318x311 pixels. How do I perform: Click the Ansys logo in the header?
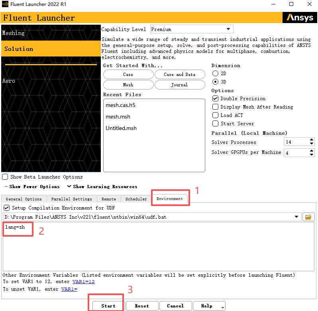[300, 17]
